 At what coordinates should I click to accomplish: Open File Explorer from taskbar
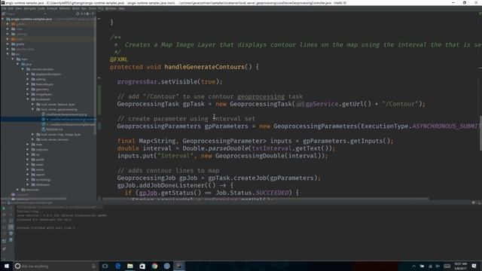[130, 266]
